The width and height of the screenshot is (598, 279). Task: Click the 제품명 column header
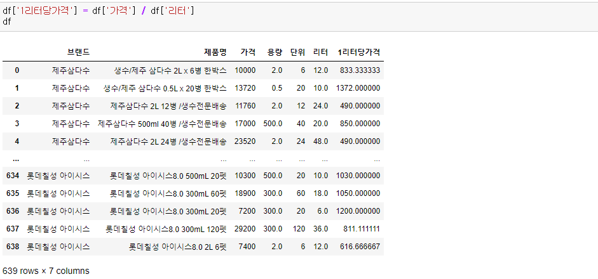215,52
